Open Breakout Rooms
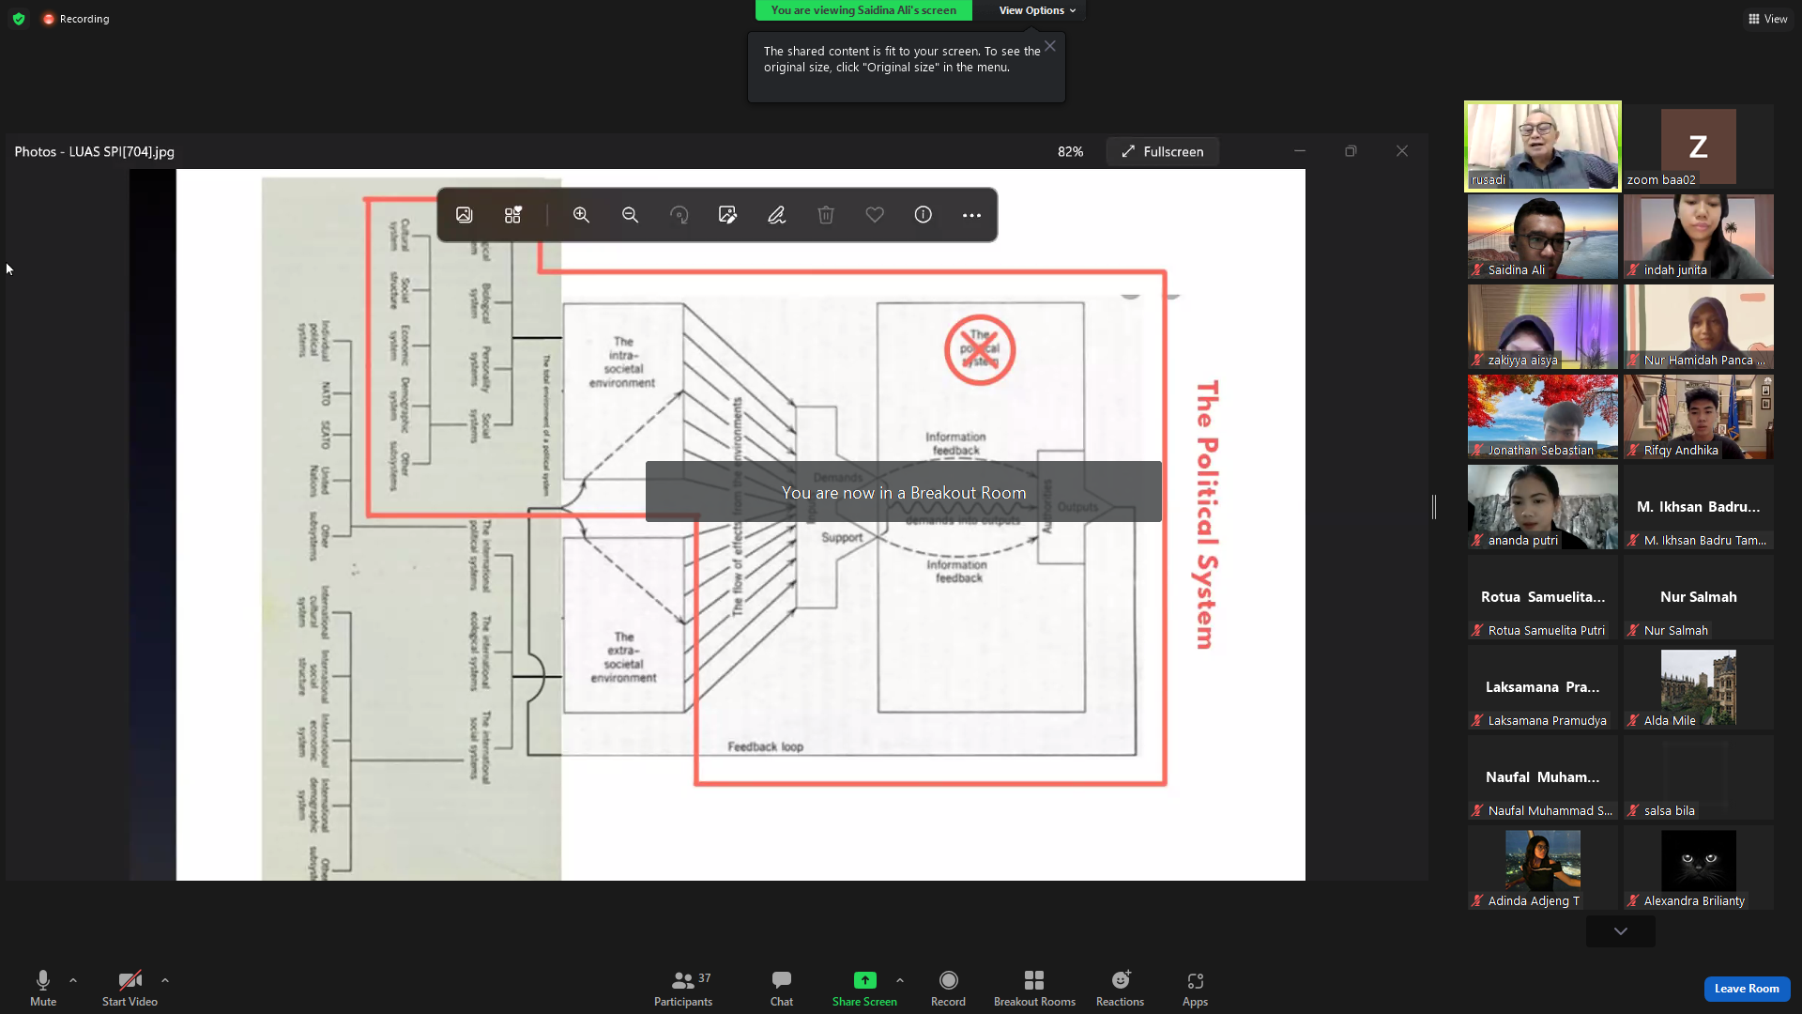This screenshot has width=1802, height=1014. 1034,988
